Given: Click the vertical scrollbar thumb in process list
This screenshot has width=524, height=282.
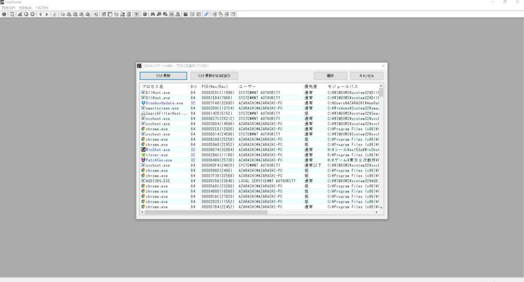Looking at the screenshot, I should pyautogui.click(x=381, y=92).
